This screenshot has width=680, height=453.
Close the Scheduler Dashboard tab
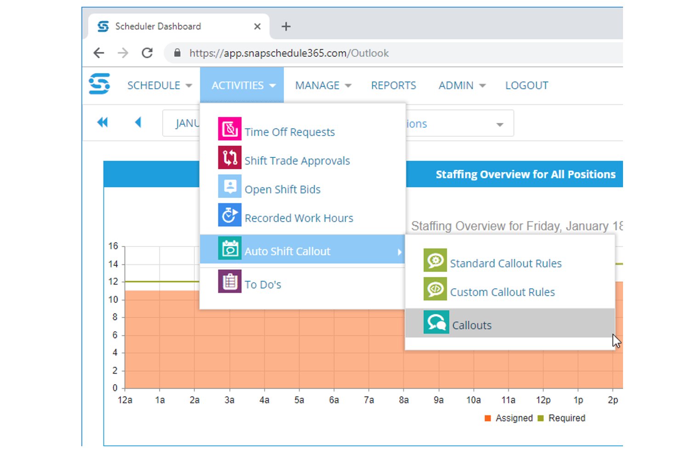pyautogui.click(x=257, y=27)
